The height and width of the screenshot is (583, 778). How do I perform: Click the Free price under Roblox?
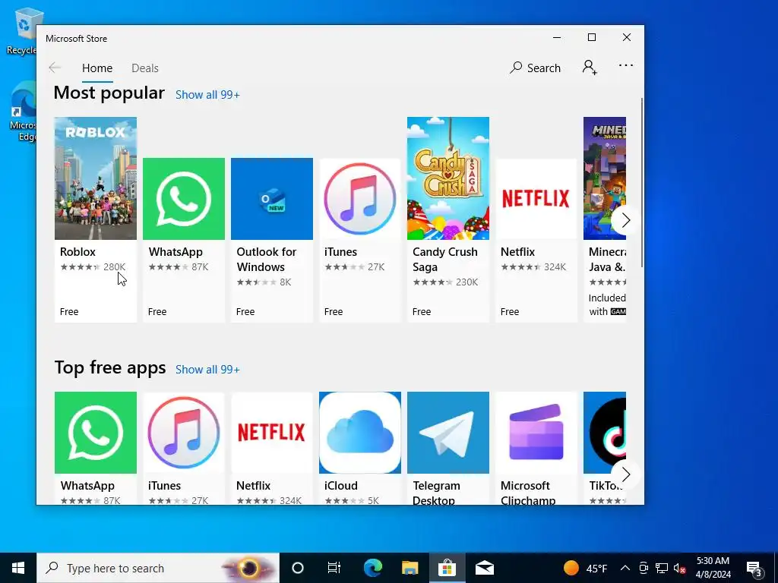coord(69,312)
